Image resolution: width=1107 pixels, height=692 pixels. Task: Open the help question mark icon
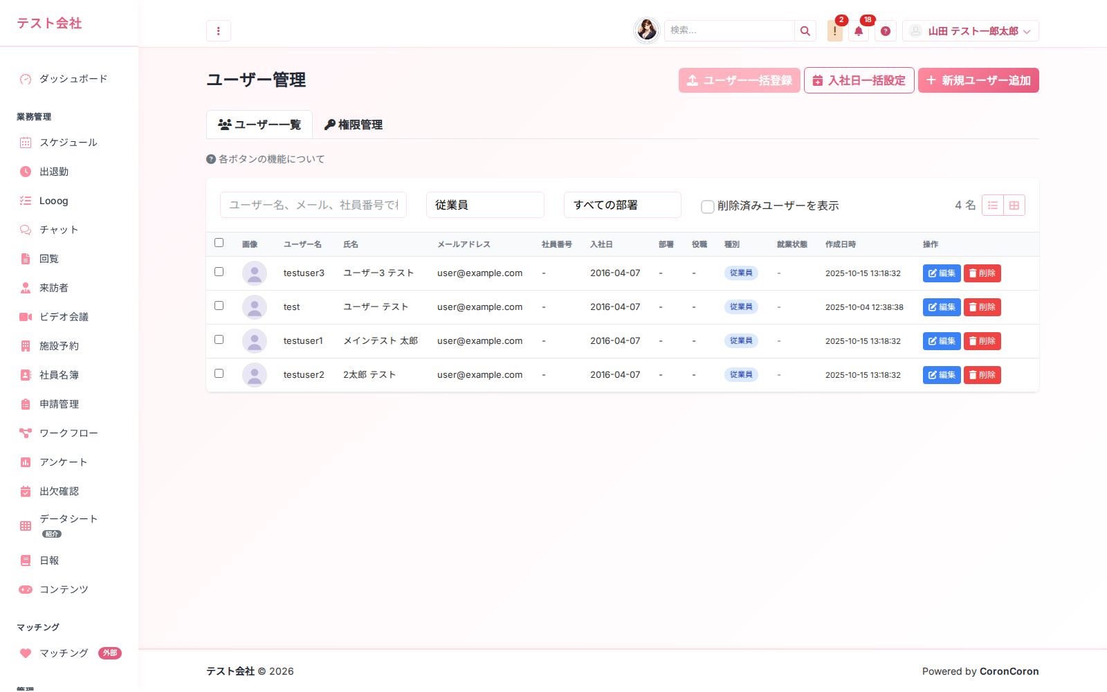click(885, 30)
